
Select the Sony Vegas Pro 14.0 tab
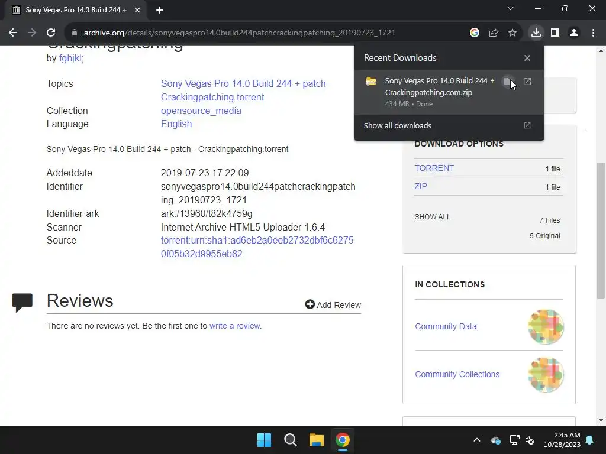pos(76,10)
